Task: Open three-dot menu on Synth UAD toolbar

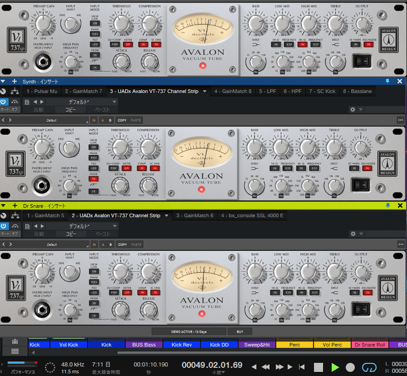Action: click(x=400, y=120)
